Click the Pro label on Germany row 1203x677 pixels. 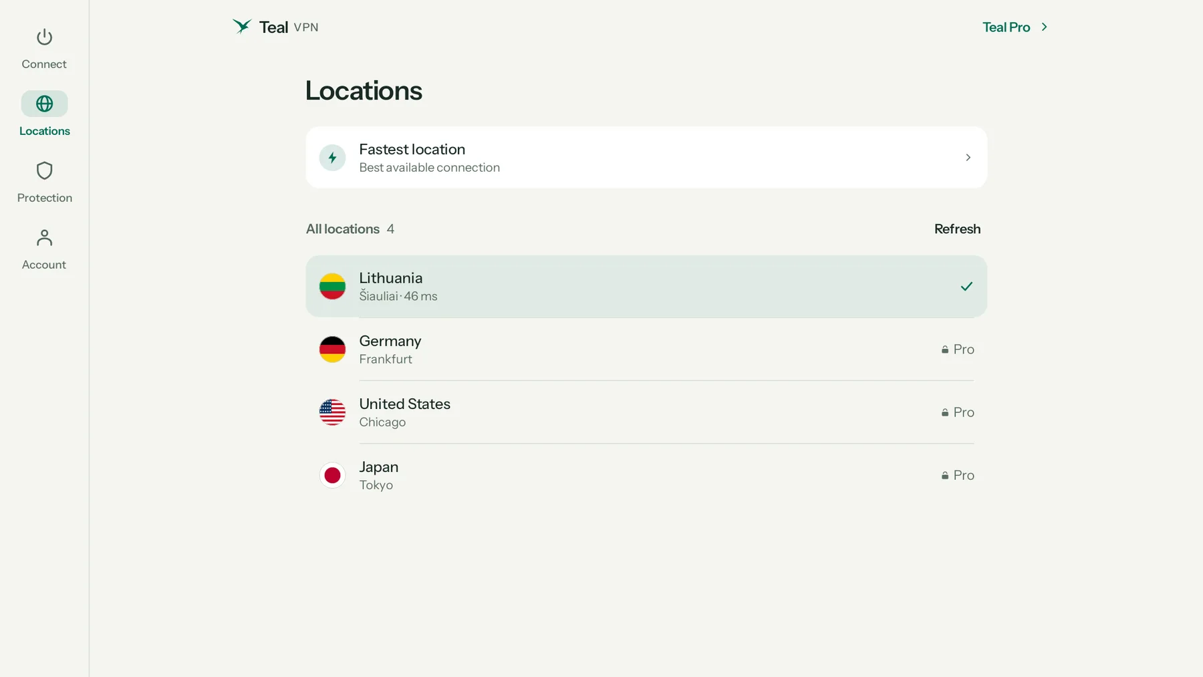click(964, 350)
